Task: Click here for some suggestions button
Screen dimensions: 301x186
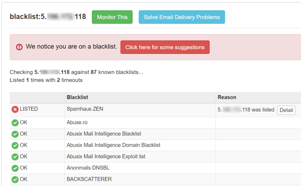Action: (x=165, y=47)
